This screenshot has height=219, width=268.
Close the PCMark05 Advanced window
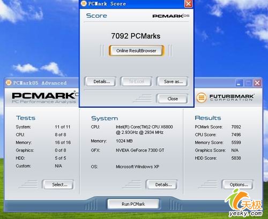click(257, 83)
